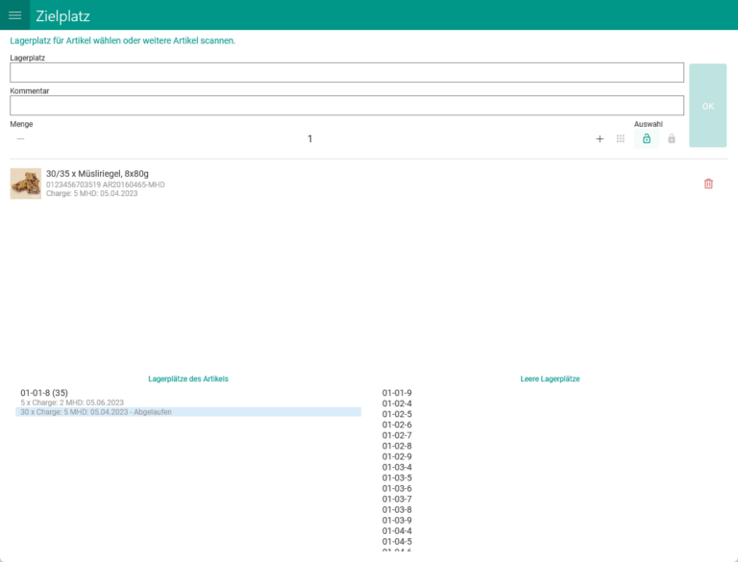Focus the Lagerplatz input field
Screen dimensions: 738x562
click(x=346, y=73)
